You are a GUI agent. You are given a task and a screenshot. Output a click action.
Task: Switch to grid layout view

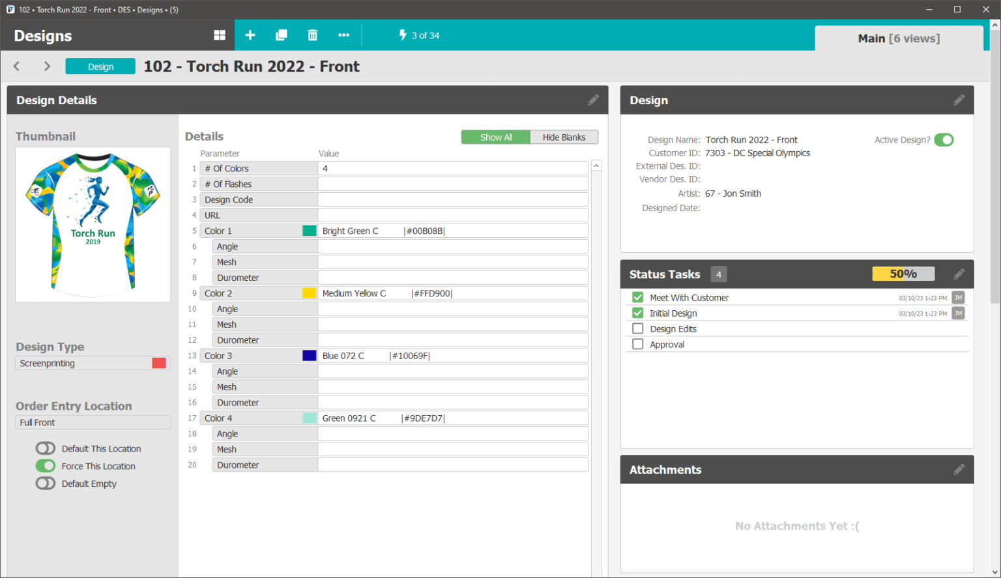tap(220, 35)
